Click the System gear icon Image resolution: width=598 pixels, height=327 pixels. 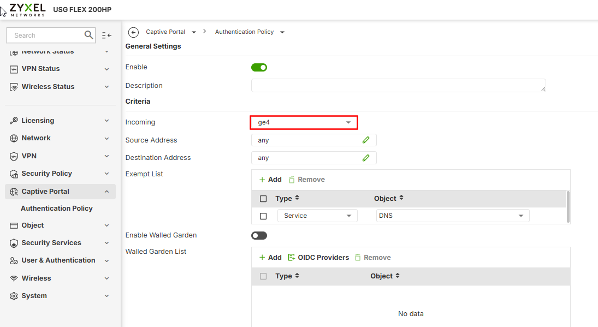(x=14, y=296)
